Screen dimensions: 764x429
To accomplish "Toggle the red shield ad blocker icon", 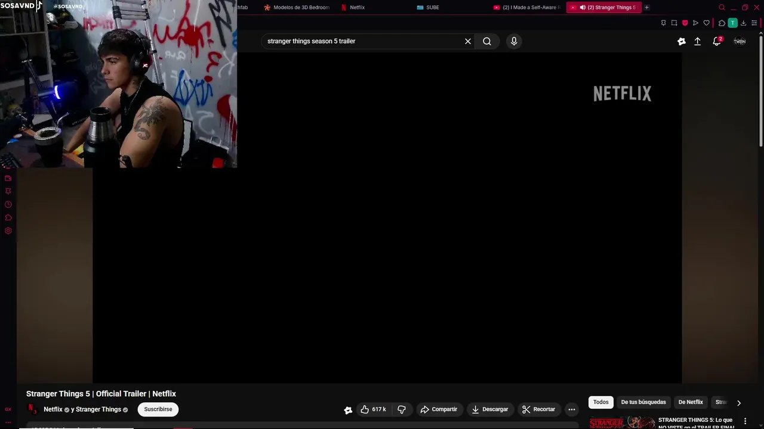I will (x=685, y=23).
